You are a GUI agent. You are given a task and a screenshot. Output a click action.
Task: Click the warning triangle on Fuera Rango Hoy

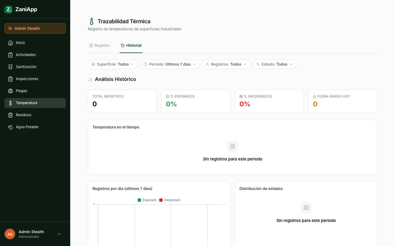coord(315,96)
